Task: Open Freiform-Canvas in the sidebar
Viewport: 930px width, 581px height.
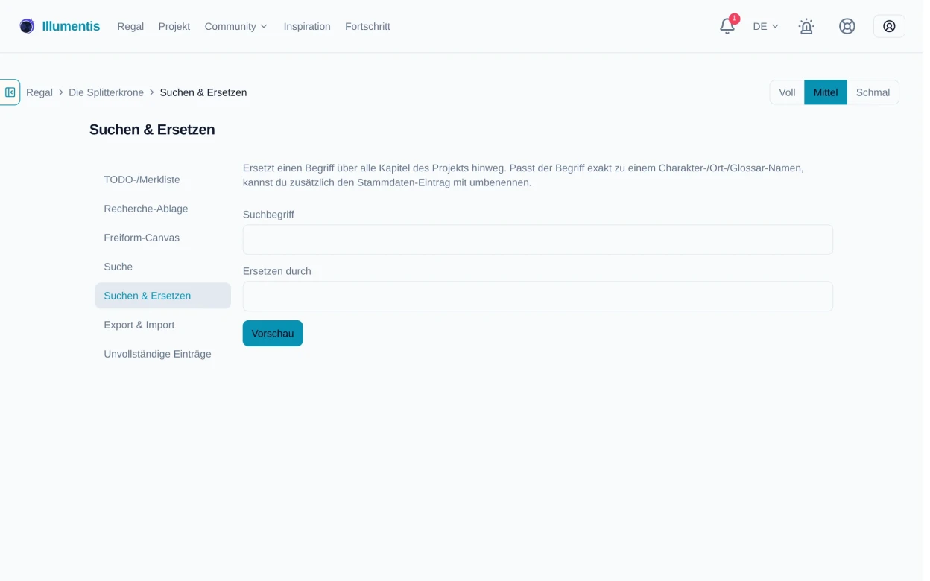Action: (163, 238)
